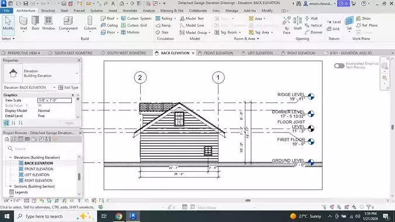Image resolution: width=395 pixels, height=222 pixels.
Task: Open the File menu
Action: (x=7, y=11)
